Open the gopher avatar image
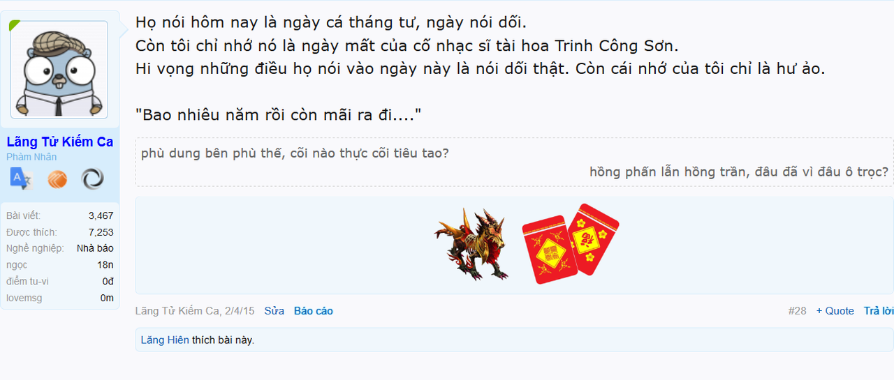Viewport: 894px width, 380px height. [x=59, y=70]
